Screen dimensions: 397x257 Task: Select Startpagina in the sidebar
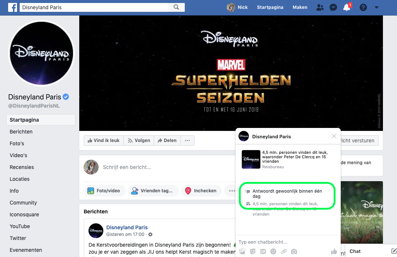(41, 120)
